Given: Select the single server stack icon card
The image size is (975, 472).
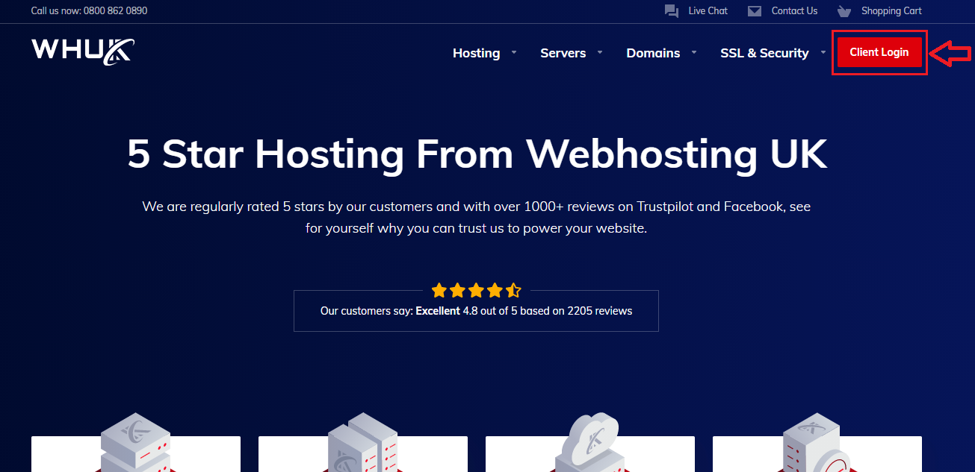Looking at the screenshot, I should point(135,444).
